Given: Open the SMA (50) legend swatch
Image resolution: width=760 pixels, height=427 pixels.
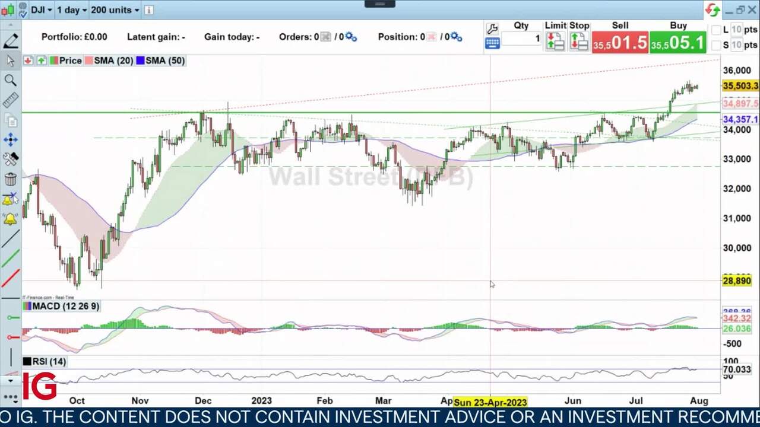Looking at the screenshot, I should [141, 60].
